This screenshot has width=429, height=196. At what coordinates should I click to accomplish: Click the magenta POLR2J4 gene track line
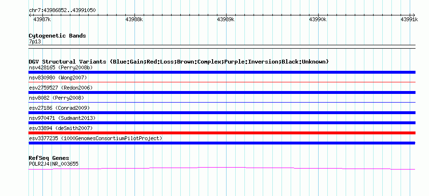point(222,168)
